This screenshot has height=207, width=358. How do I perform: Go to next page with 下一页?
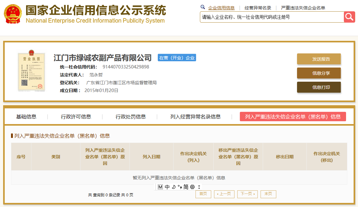[x=247, y=194]
